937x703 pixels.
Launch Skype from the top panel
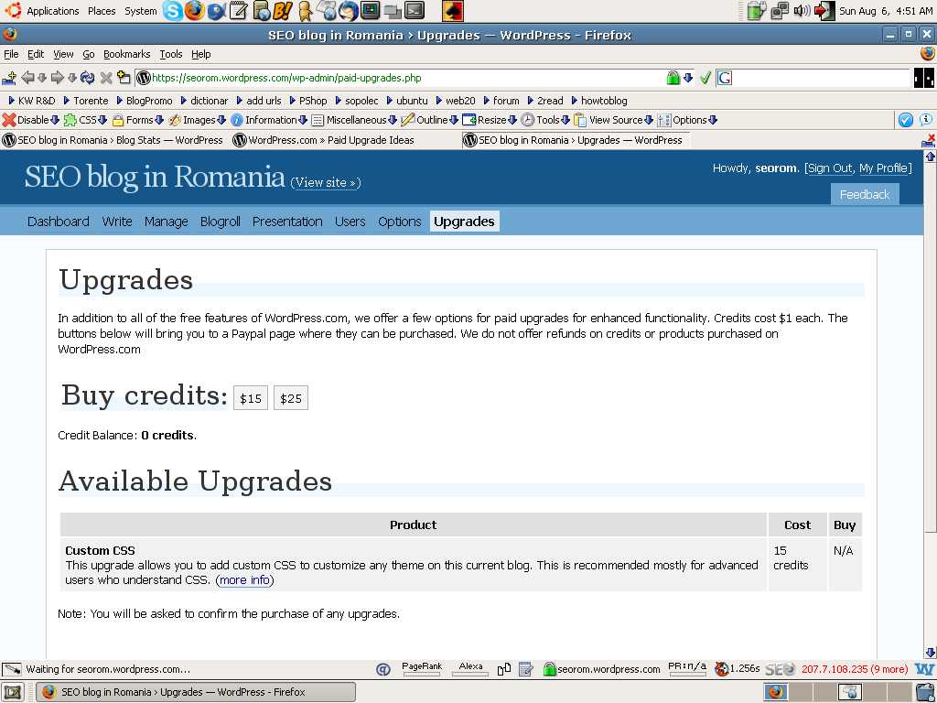tap(173, 11)
